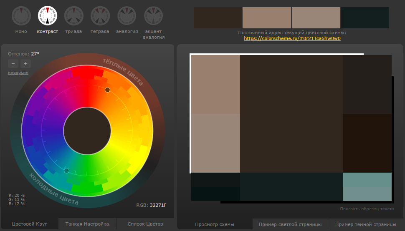Click the small upper dark teal block
The width and height of the screenshot is (405, 231).
pyautogui.click(x=215, y=180)
